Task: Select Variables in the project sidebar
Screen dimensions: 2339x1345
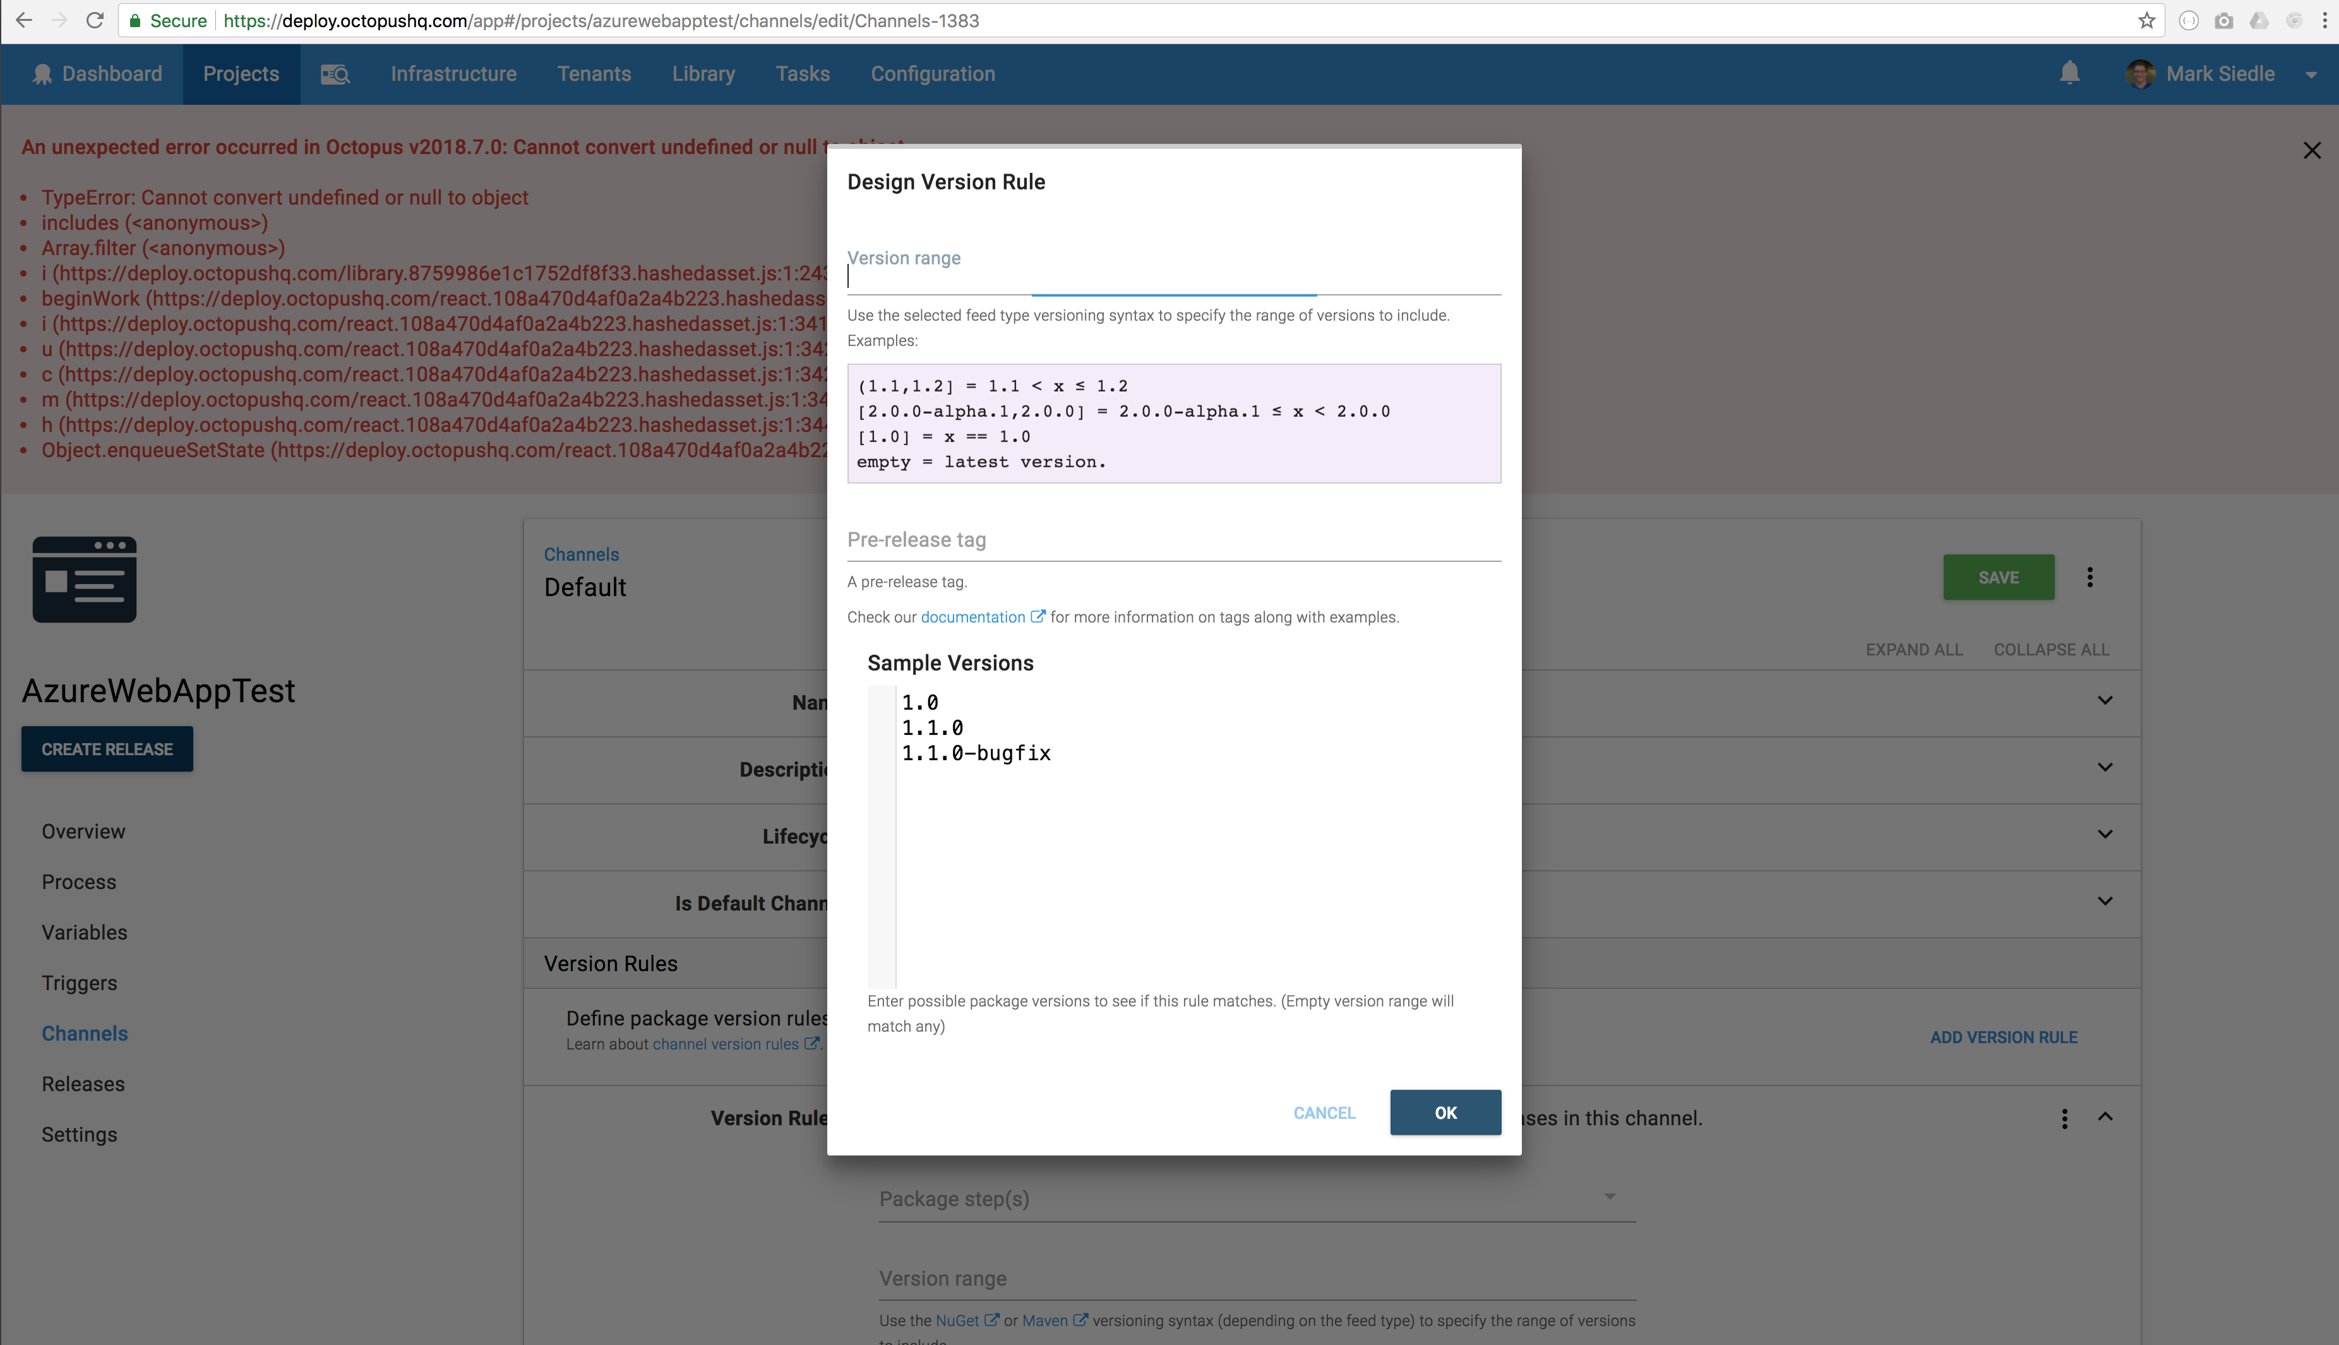Action: (84, 932)
